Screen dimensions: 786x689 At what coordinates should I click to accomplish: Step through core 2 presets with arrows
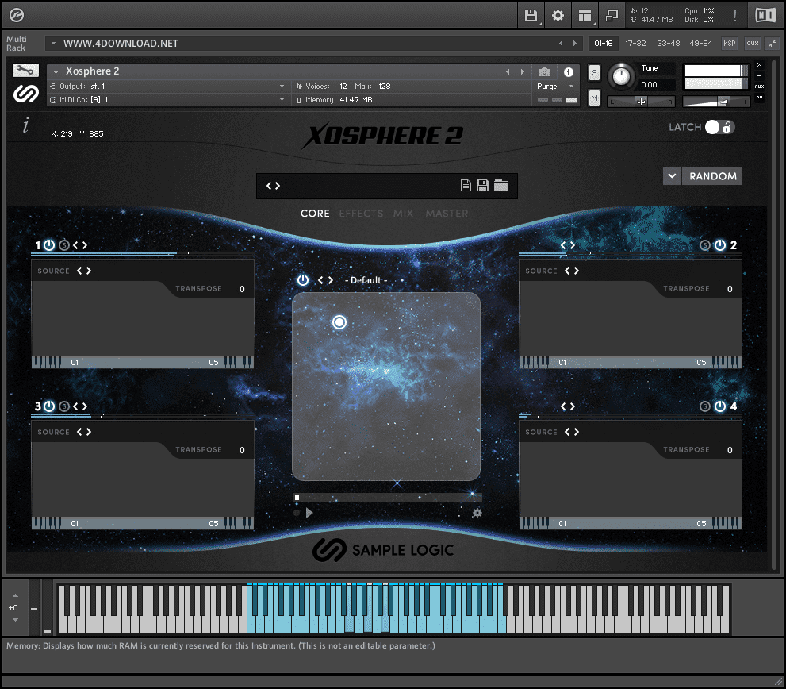(567, 245)
